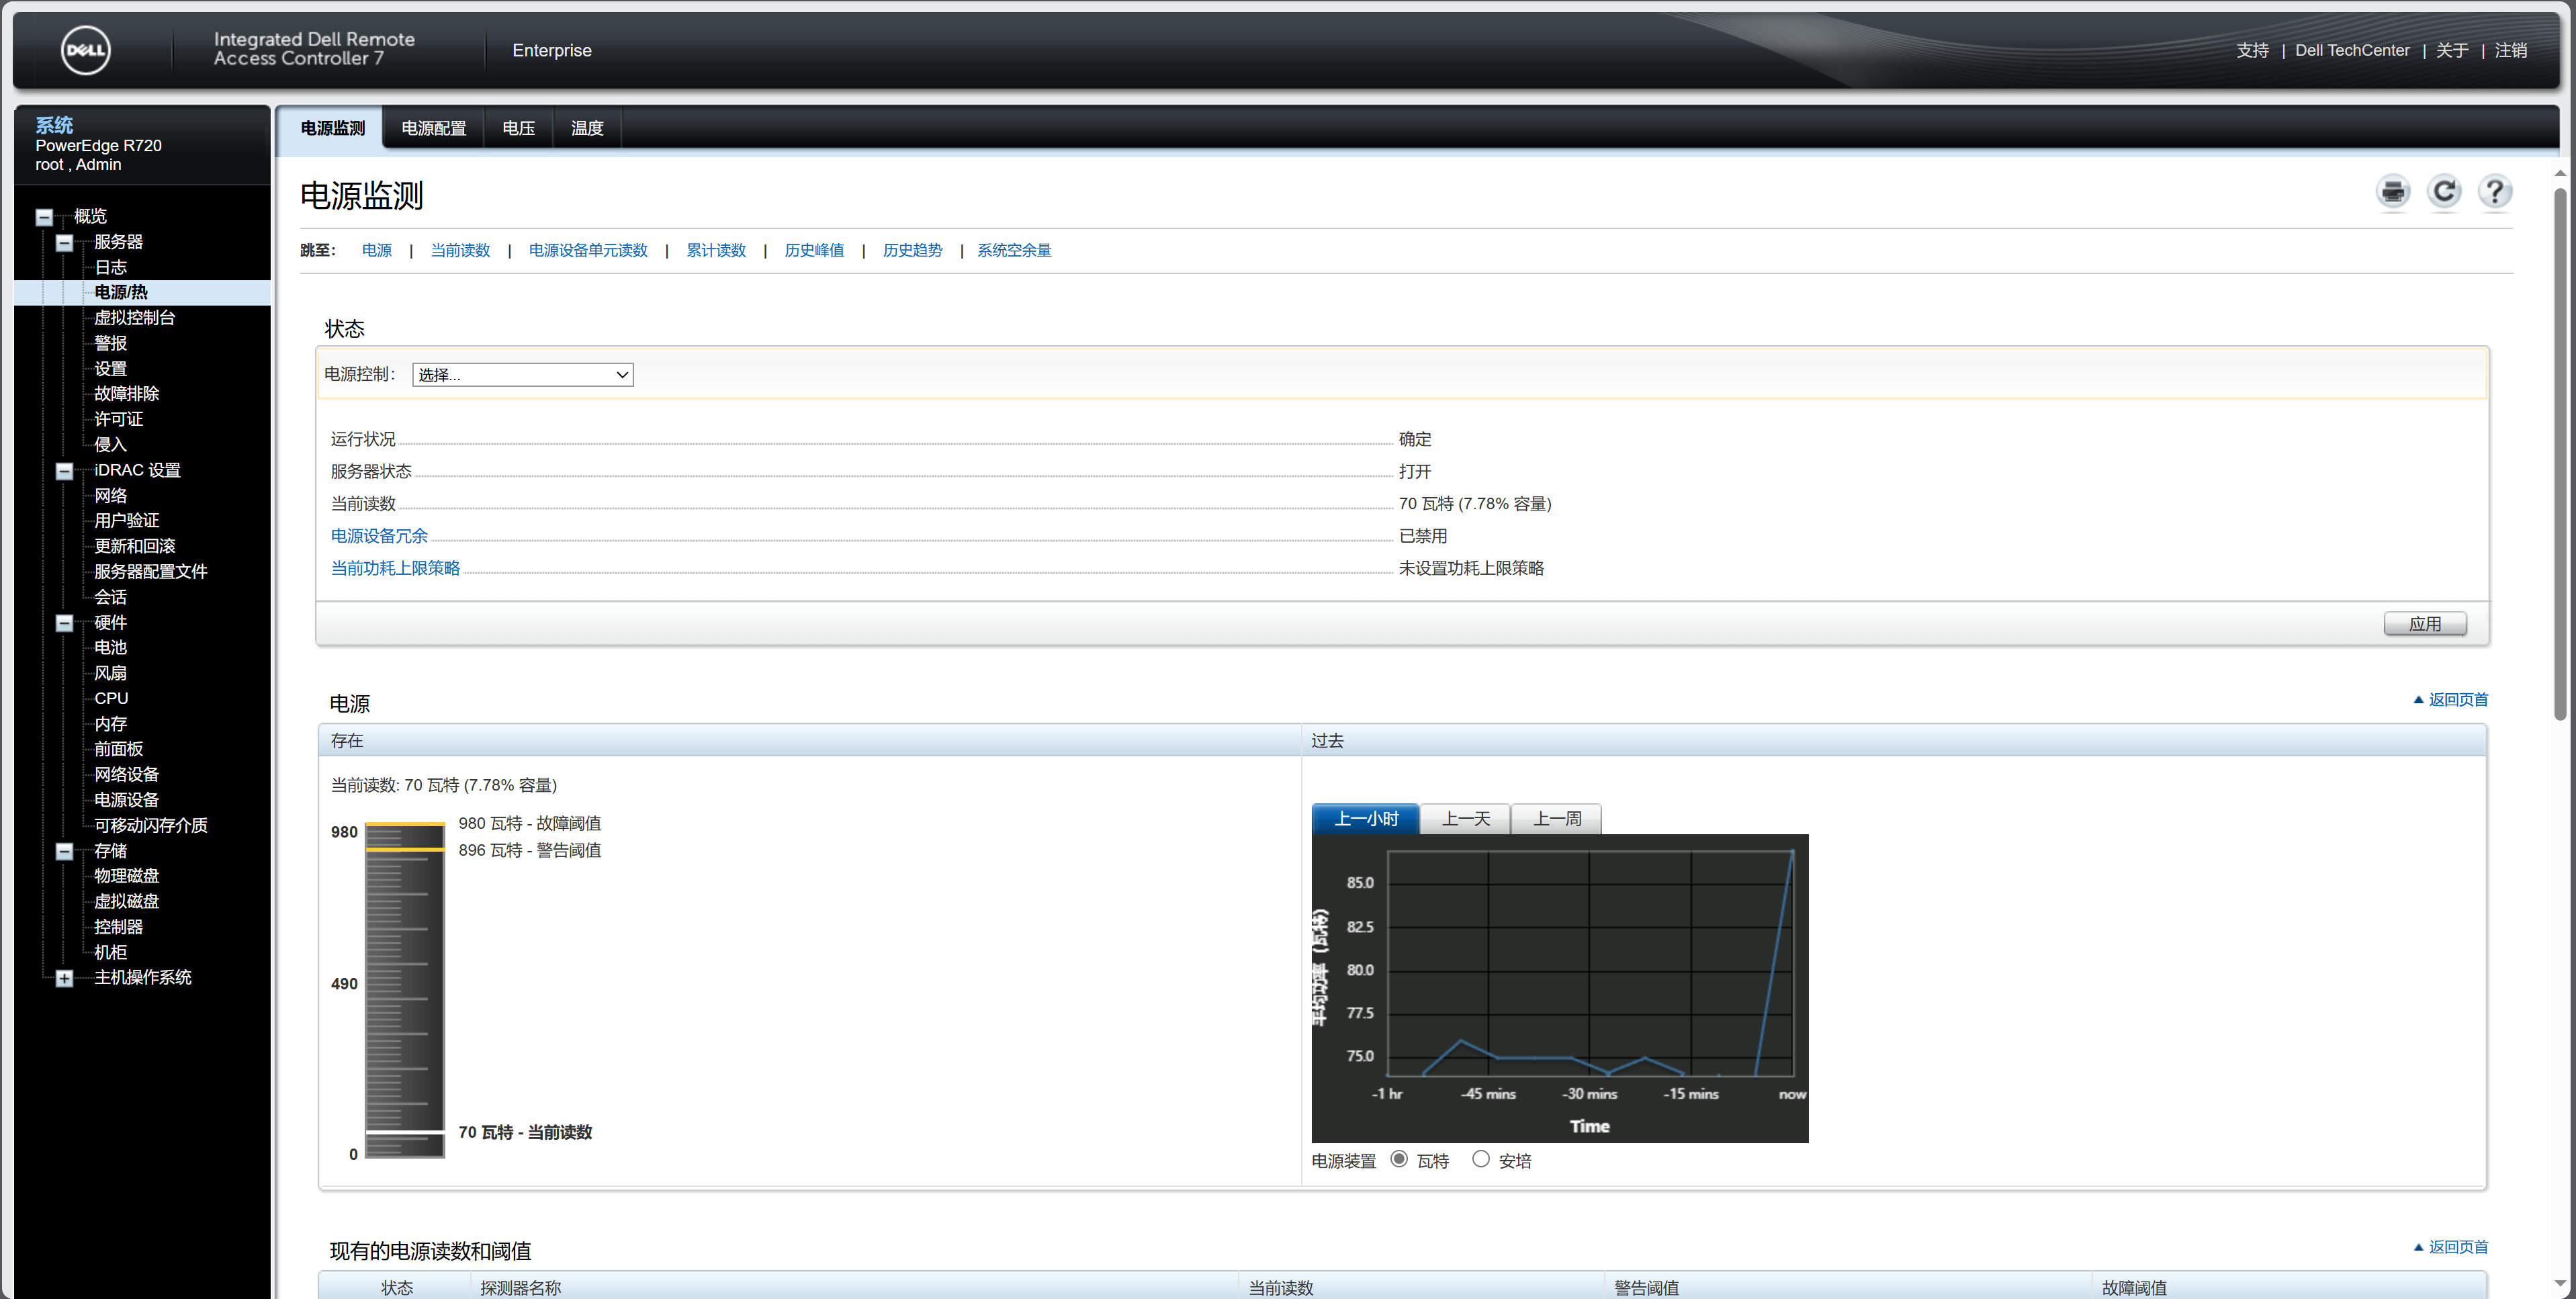Viewport: 2576px width, 1299px height.
Task: Jump to 历史峰值 section link
Action: click(814, 251)
